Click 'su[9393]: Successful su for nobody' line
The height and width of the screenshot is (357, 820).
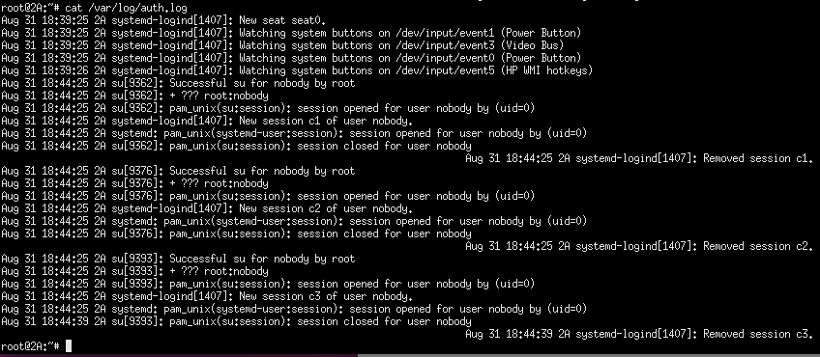point(178,259)
